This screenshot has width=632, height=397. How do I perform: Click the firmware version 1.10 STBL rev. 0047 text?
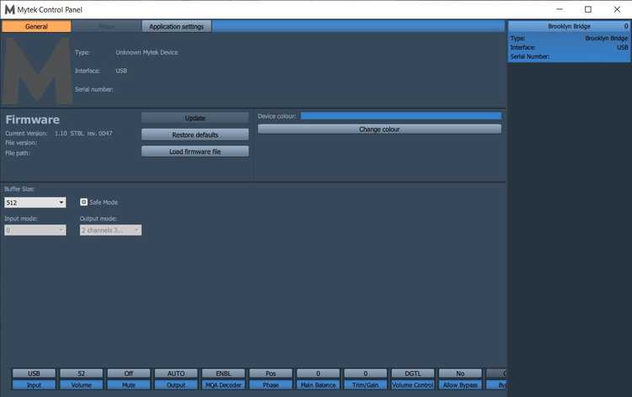tap(83, 133)
